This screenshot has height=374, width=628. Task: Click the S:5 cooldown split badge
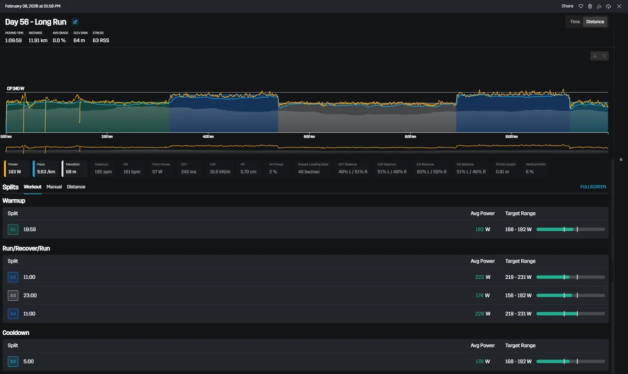pyautogui.click(x=13, y=361)
